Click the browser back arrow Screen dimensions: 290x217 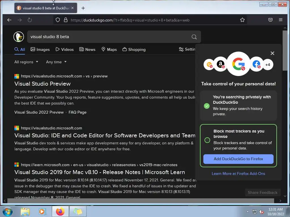(9, 20)
